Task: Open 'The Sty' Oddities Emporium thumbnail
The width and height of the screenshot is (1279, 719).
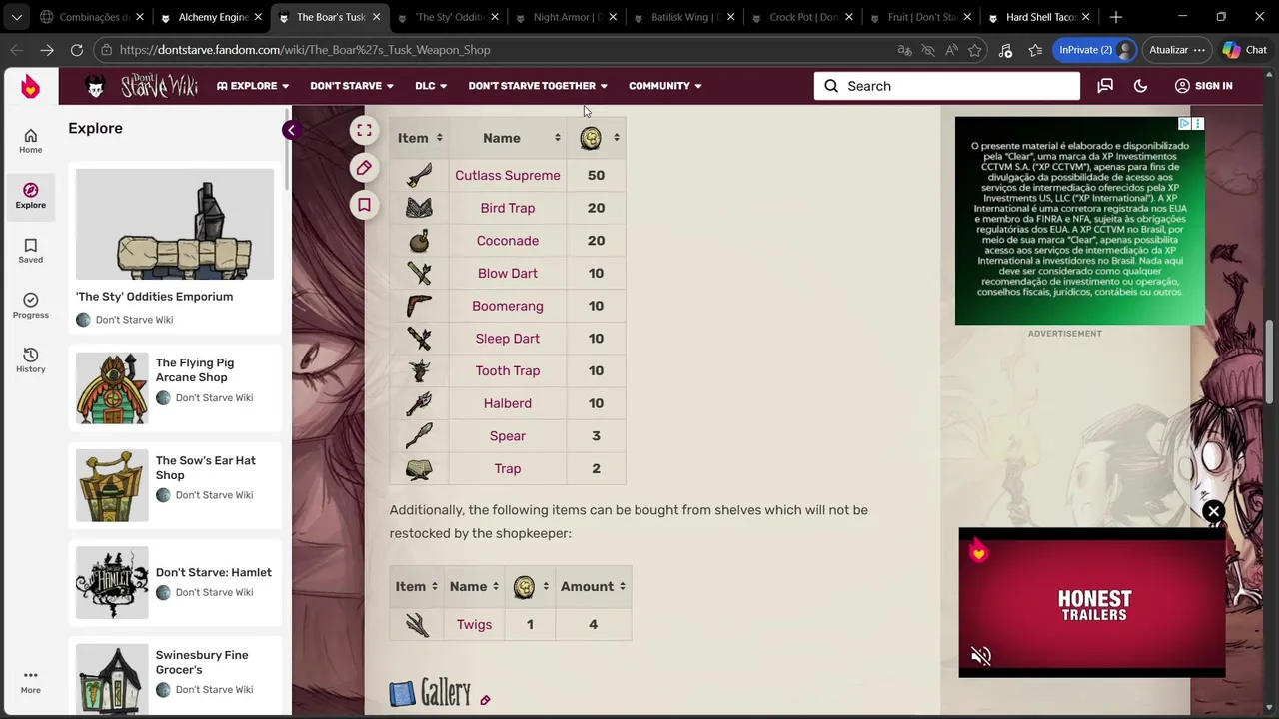Action: [175, 224]
